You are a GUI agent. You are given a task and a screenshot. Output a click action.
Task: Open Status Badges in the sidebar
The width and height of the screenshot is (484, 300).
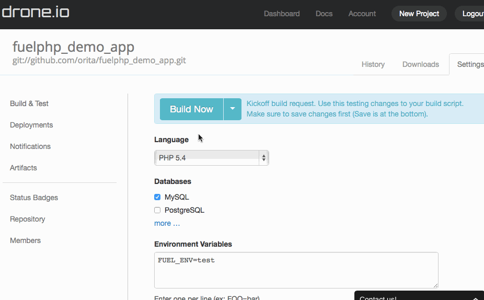[x=33, y=198]
